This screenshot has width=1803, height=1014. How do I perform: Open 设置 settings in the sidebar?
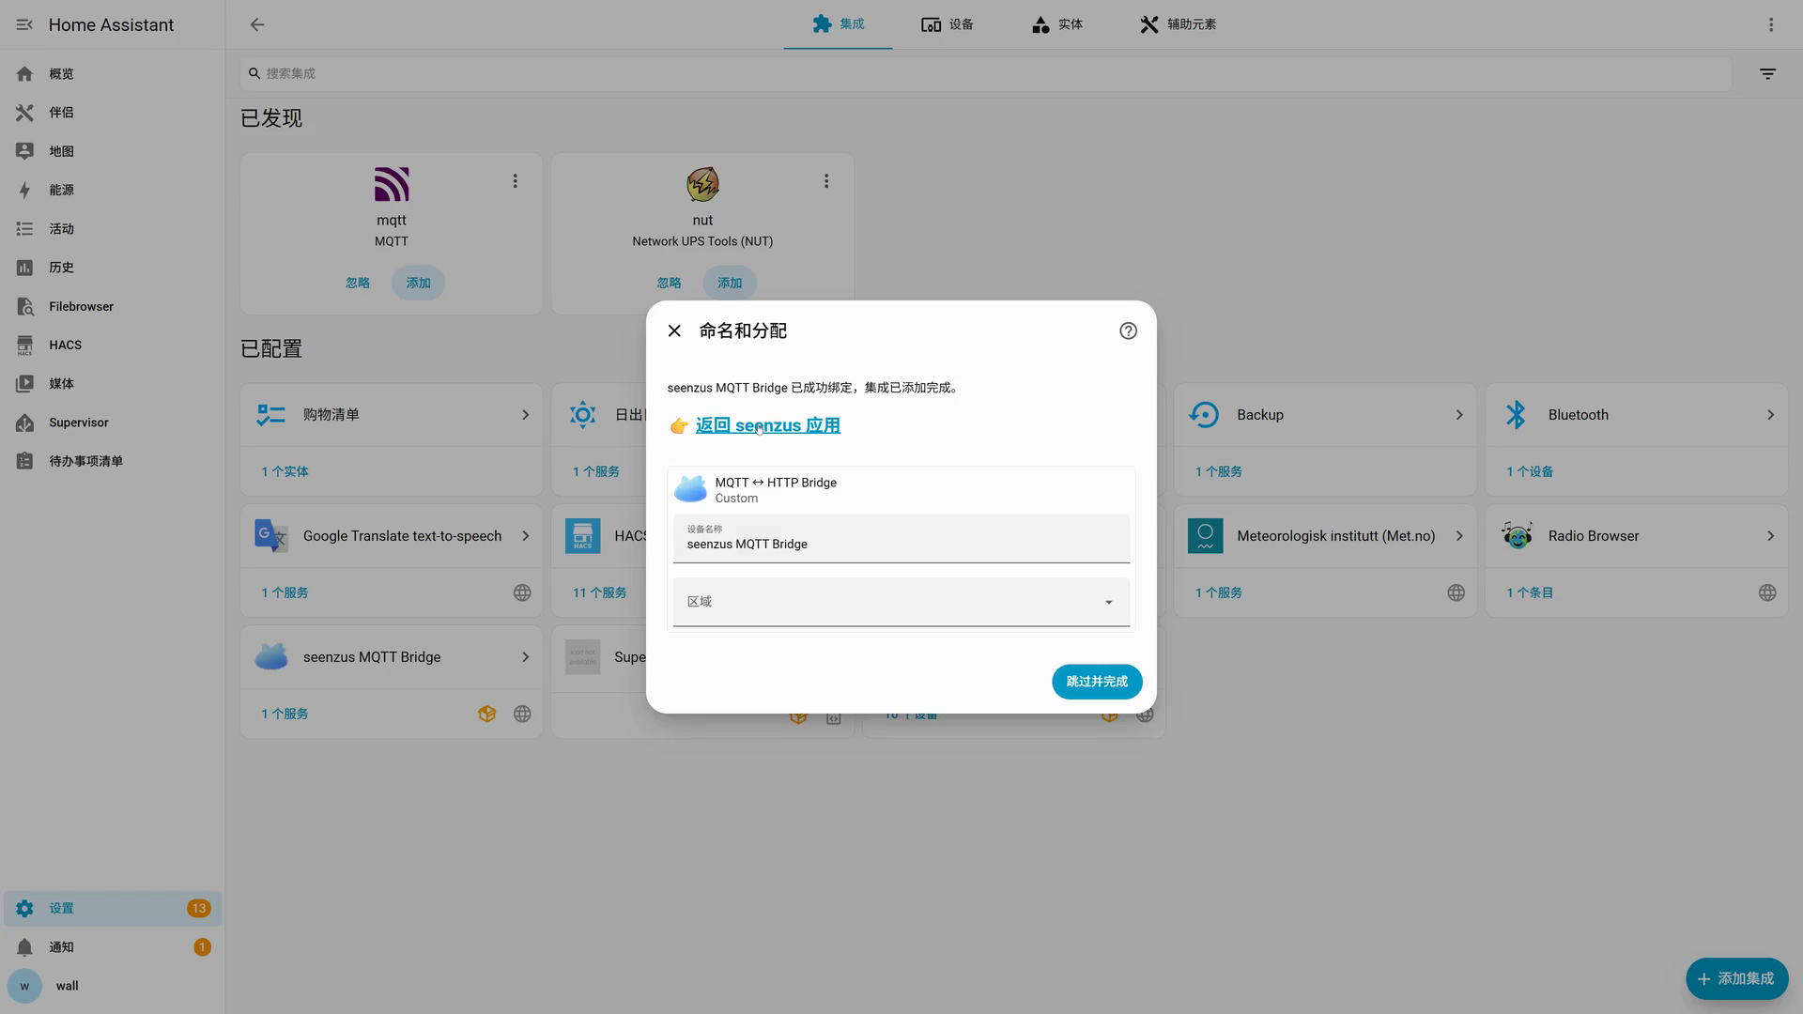pos(113,908)
